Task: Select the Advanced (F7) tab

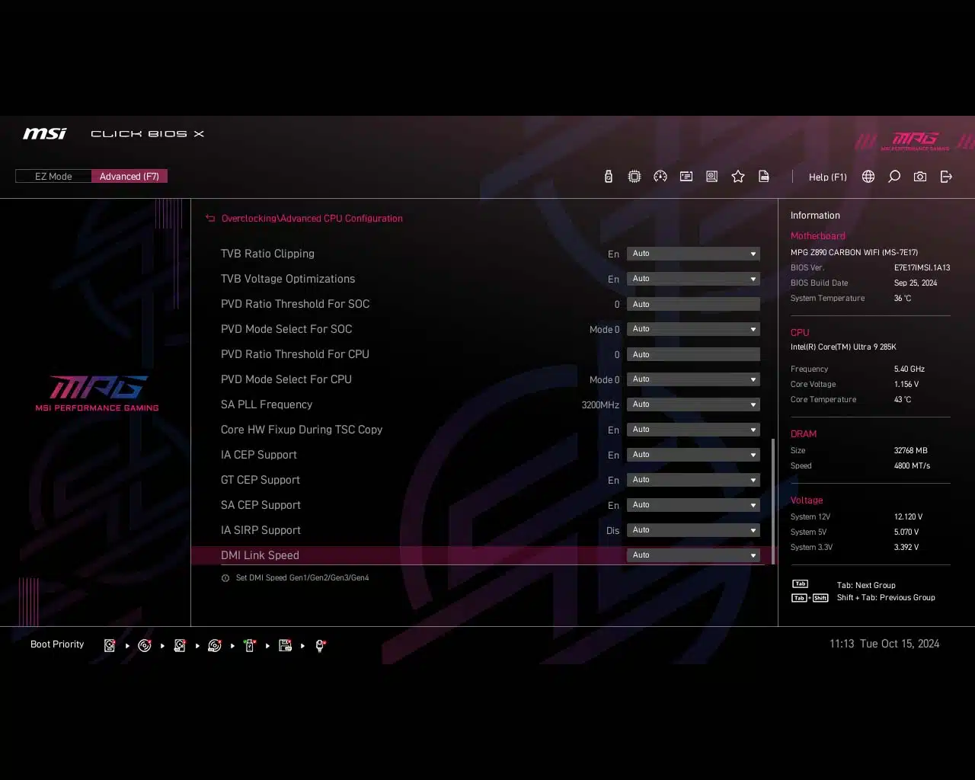Action: click(x=129, y=176)
